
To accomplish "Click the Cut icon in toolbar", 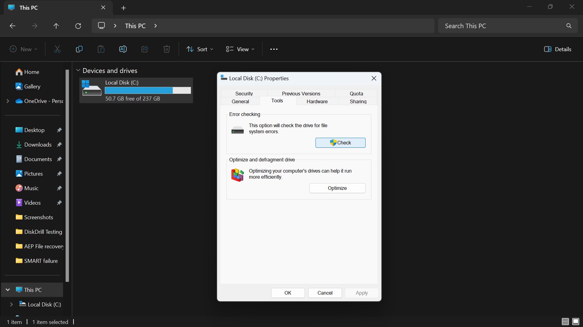I will (x=57, y=49).
